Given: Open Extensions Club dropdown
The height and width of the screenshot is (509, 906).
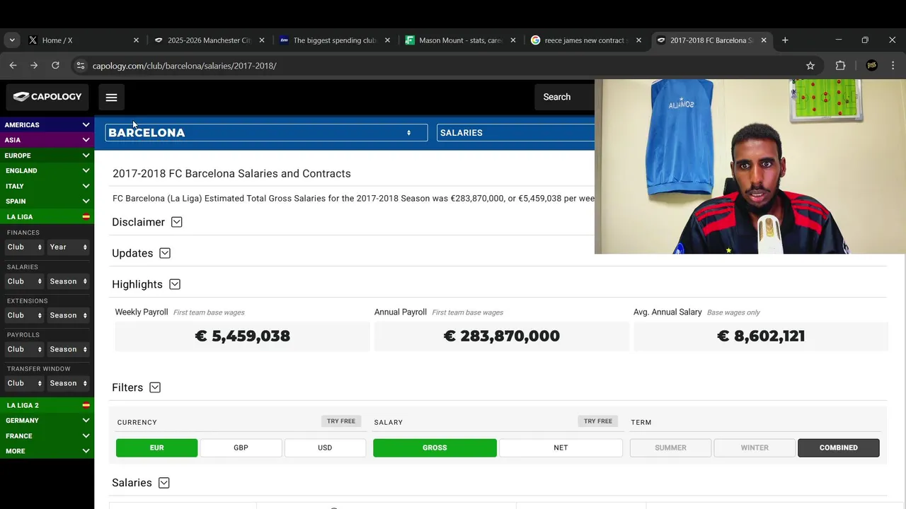Looking at the screenshot, I should click(25, 315).
